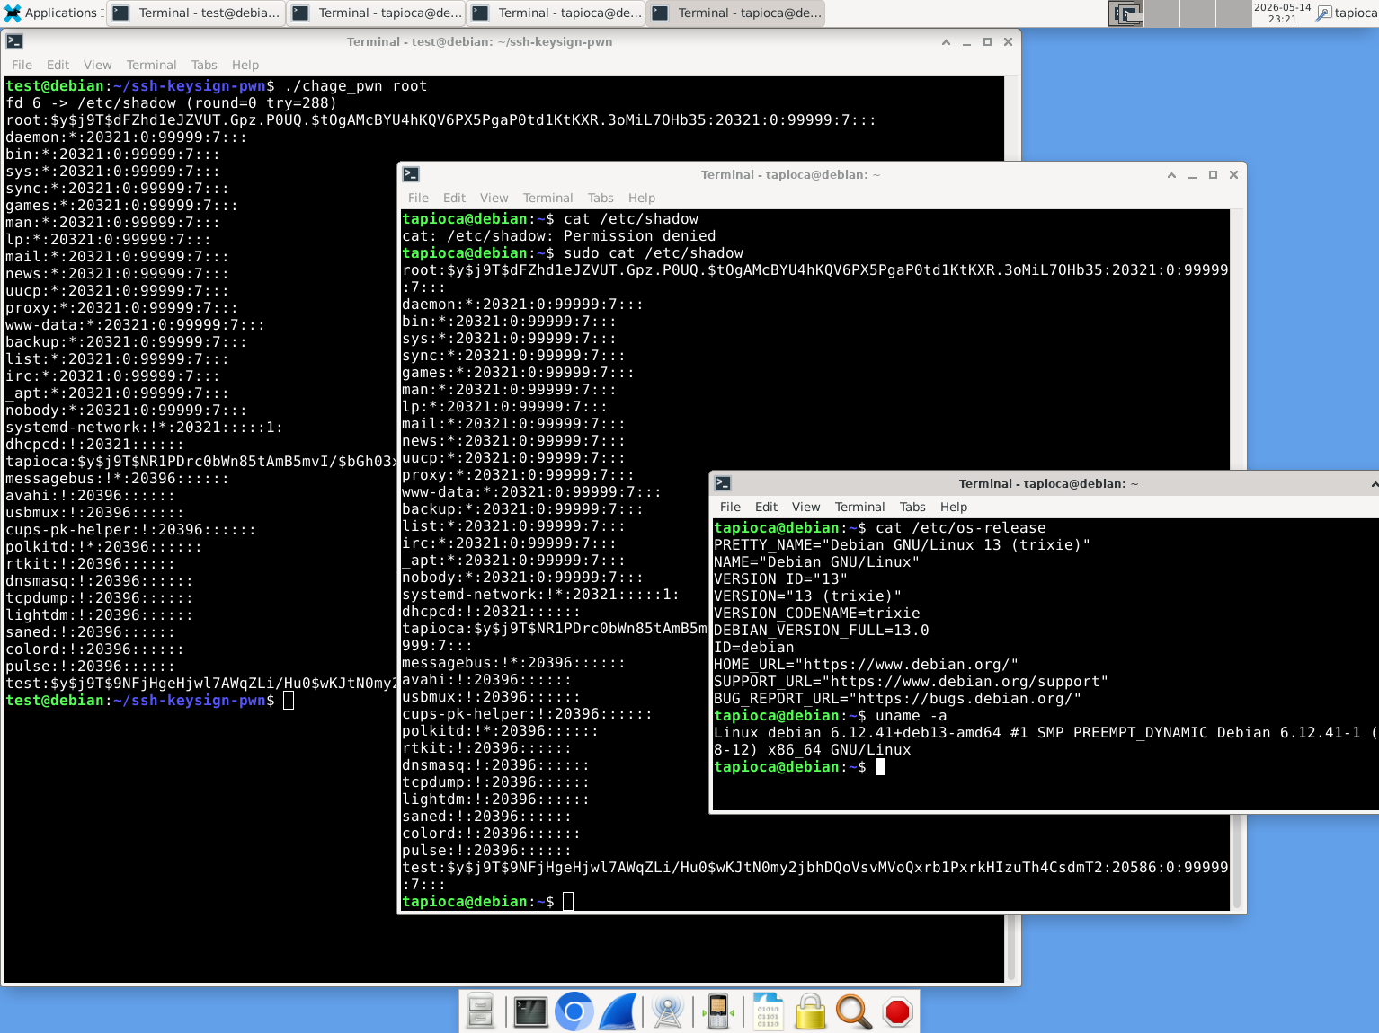The height and width of the screenshot is (1033, 1379).
Task: Click the 'PRETTY_NAME' line in os-release output
Action: click(902, 545)
